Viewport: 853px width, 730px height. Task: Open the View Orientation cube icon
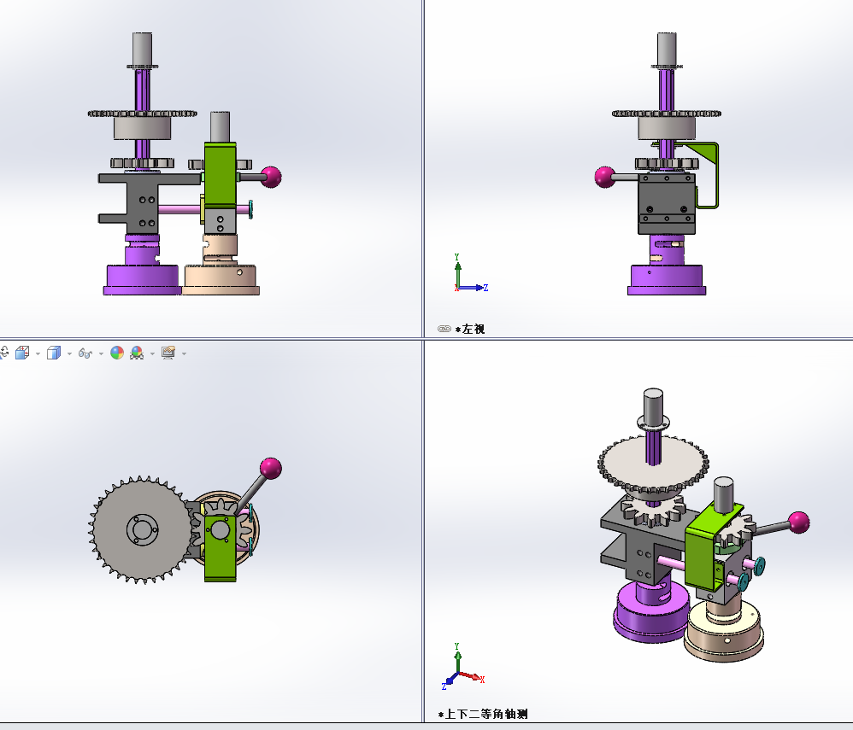22,353
